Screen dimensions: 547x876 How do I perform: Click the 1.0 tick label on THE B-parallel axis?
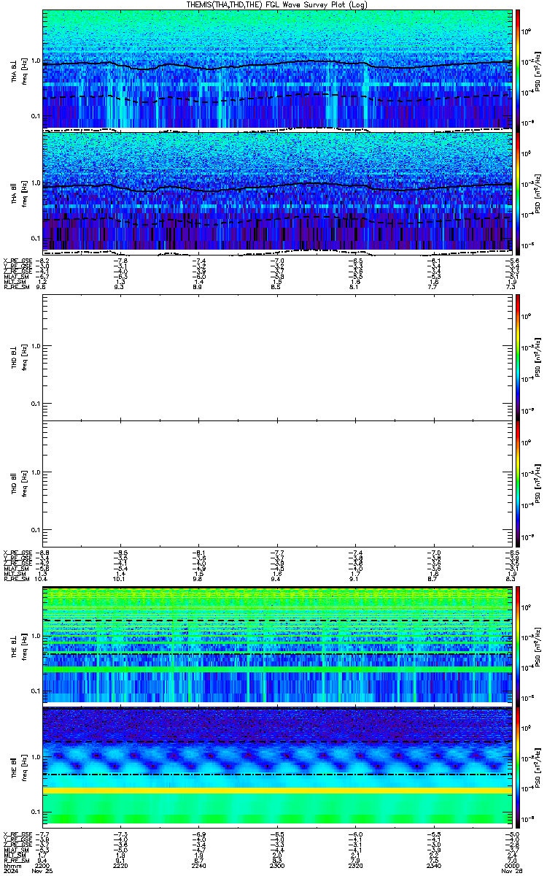35,756
